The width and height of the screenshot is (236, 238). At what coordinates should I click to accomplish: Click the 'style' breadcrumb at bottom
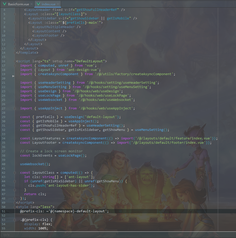[x=6, y=235]
